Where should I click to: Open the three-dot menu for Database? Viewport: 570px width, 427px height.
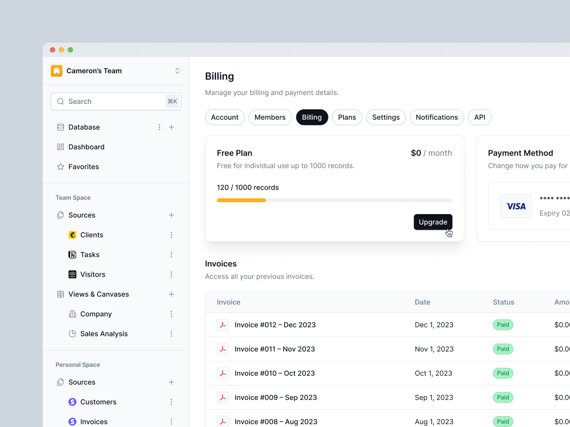pos(160,127)
